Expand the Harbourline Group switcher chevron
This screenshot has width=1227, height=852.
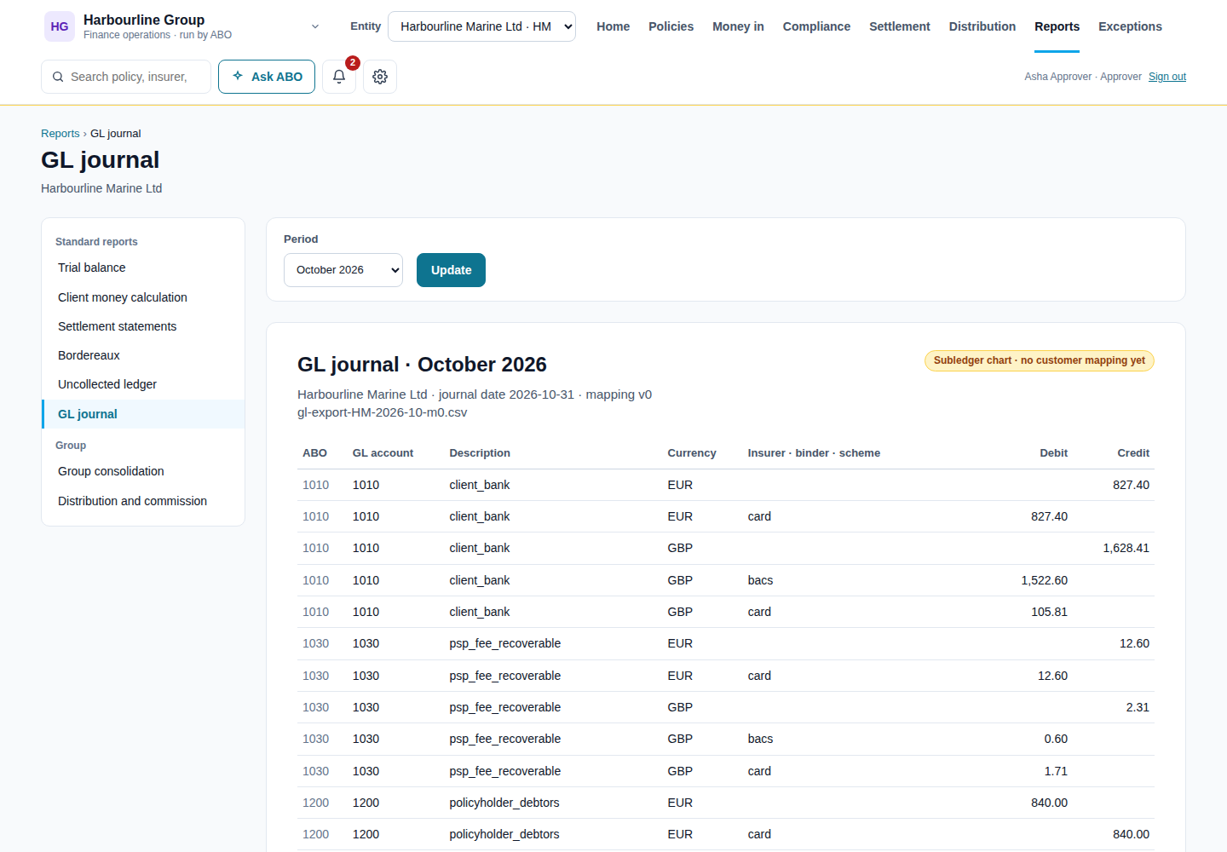point(315,26)
